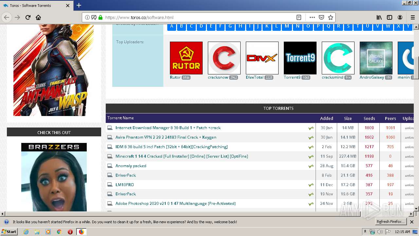This screenshot has height=236, width=419.
Task: Open Minecraft 1 14 4 Cracked torrent
Action: click(x=182, y=156)
